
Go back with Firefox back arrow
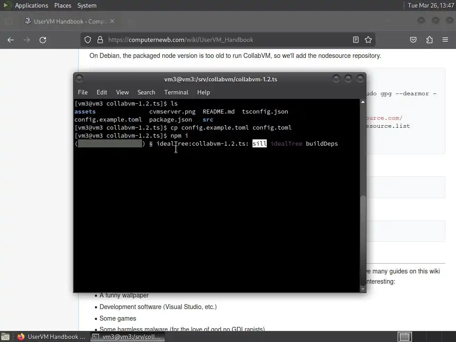pos(11,40)
